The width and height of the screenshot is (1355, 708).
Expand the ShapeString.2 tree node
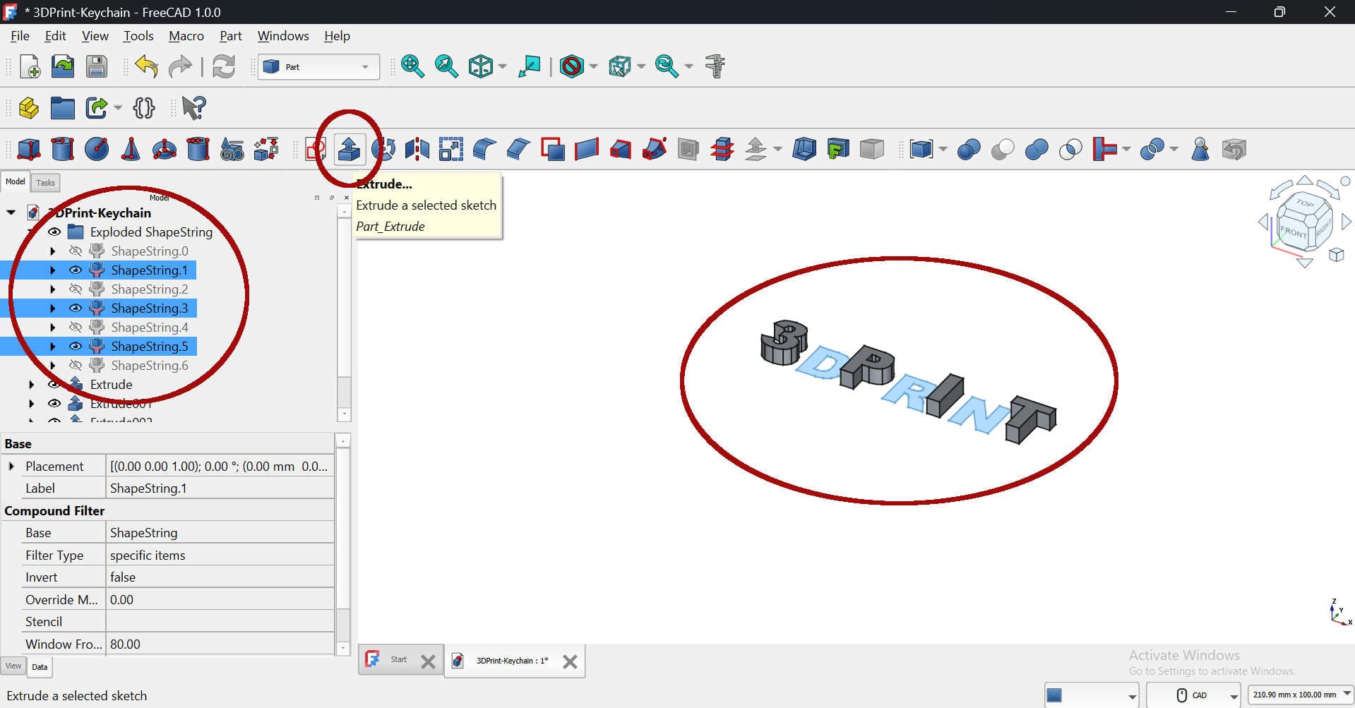click(x=52, y=289)
